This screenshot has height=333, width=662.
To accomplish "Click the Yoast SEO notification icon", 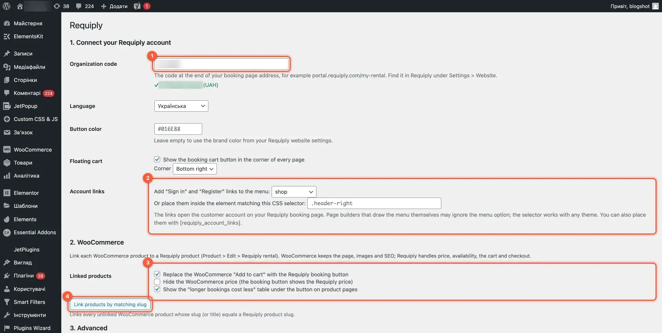I will coord(137,6).
